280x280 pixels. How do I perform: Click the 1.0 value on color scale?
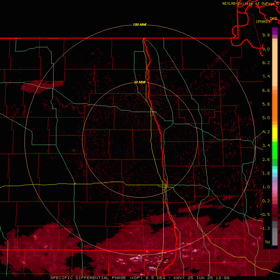coord(266,187)
